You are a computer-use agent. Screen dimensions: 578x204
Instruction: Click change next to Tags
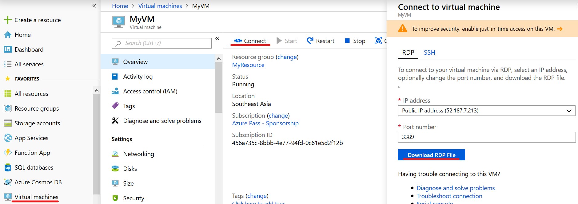(257, 196)
